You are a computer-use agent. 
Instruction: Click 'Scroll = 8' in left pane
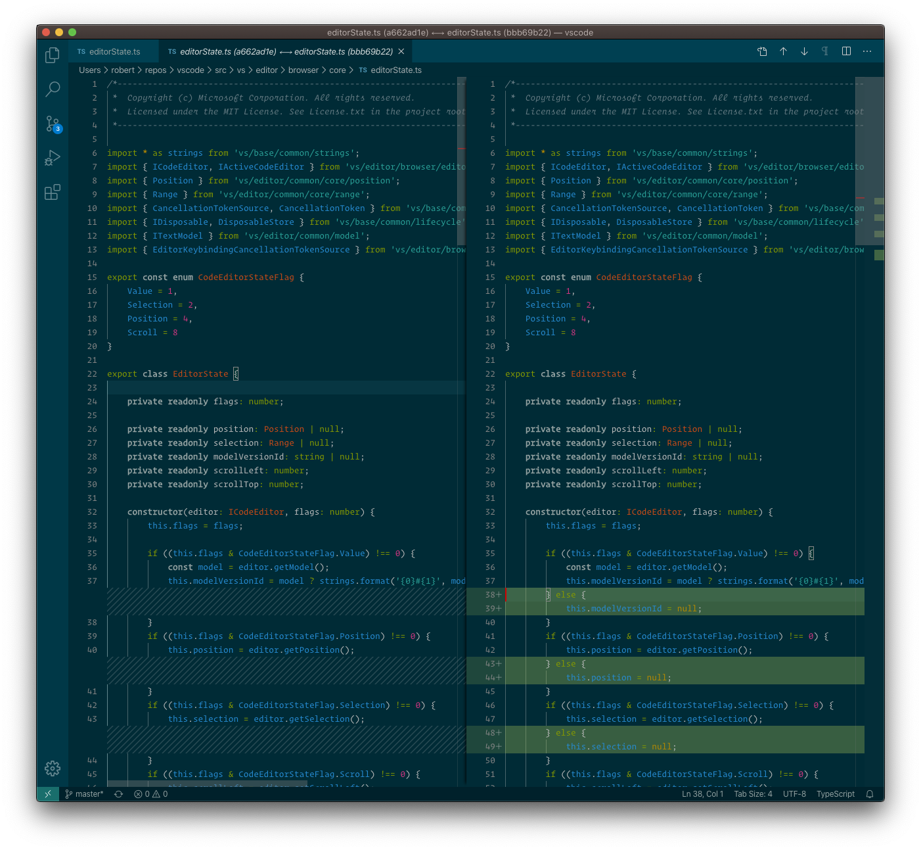(x=152, y=333)
